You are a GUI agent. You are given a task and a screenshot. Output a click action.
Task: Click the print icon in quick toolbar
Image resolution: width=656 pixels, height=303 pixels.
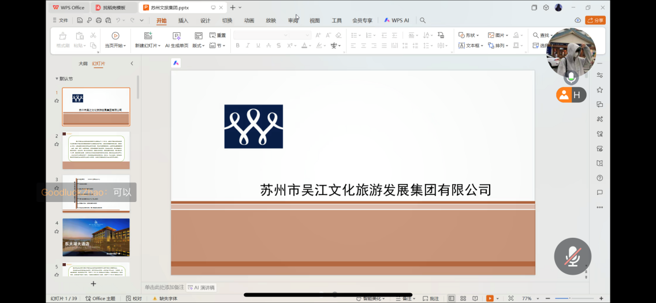click(x=99, y=20)
